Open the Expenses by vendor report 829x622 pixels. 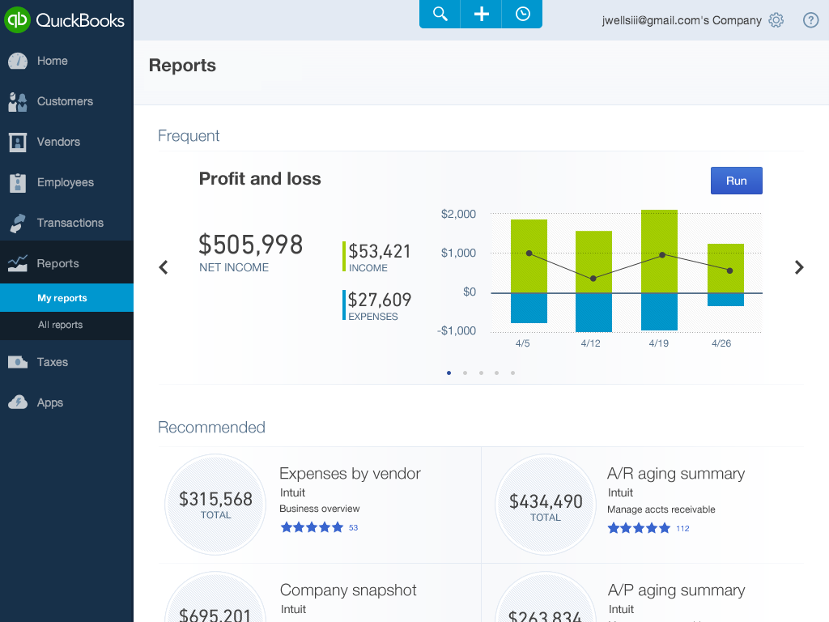click(x=350, y=474)
